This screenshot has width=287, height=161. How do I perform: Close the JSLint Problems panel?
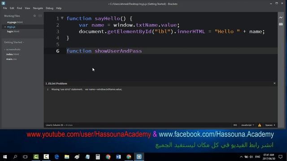(x=274, y=83)
